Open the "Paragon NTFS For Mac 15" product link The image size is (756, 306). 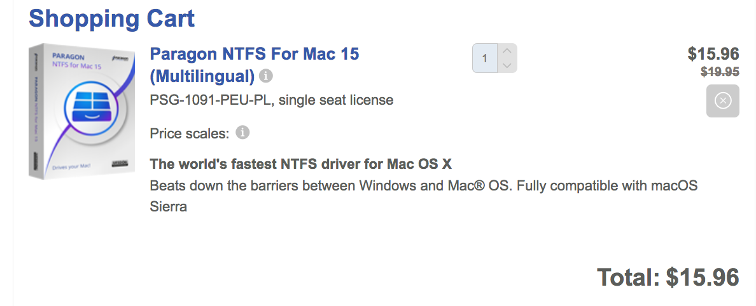(x=254, y=54)
